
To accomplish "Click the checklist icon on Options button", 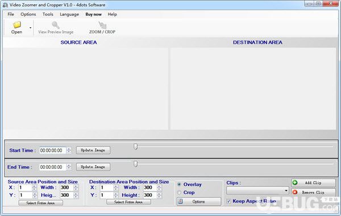I will point(180,201).
